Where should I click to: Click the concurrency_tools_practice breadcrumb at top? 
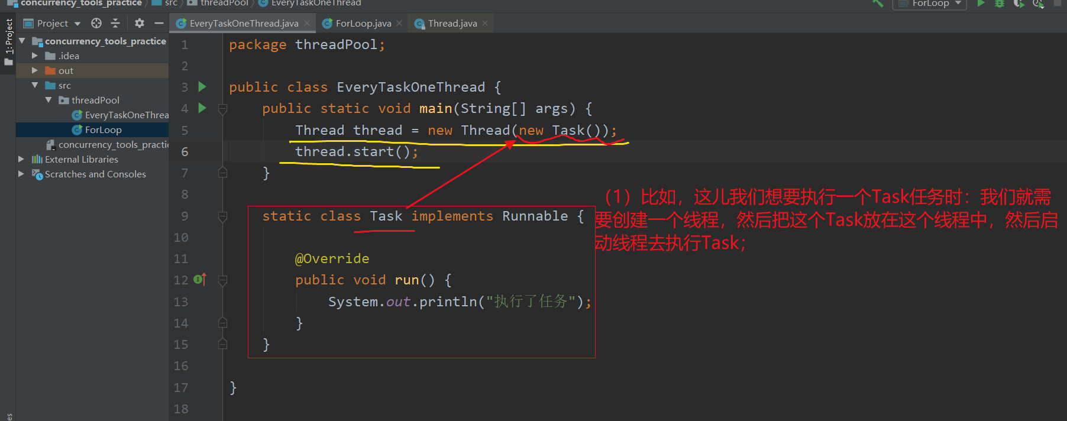tap(81, 3)
